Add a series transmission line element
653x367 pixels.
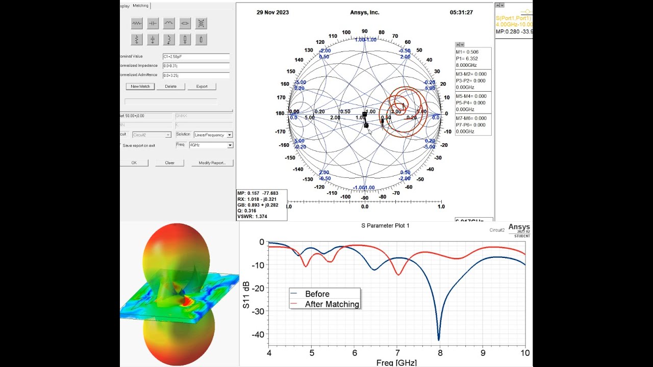[x=185, y=23]
